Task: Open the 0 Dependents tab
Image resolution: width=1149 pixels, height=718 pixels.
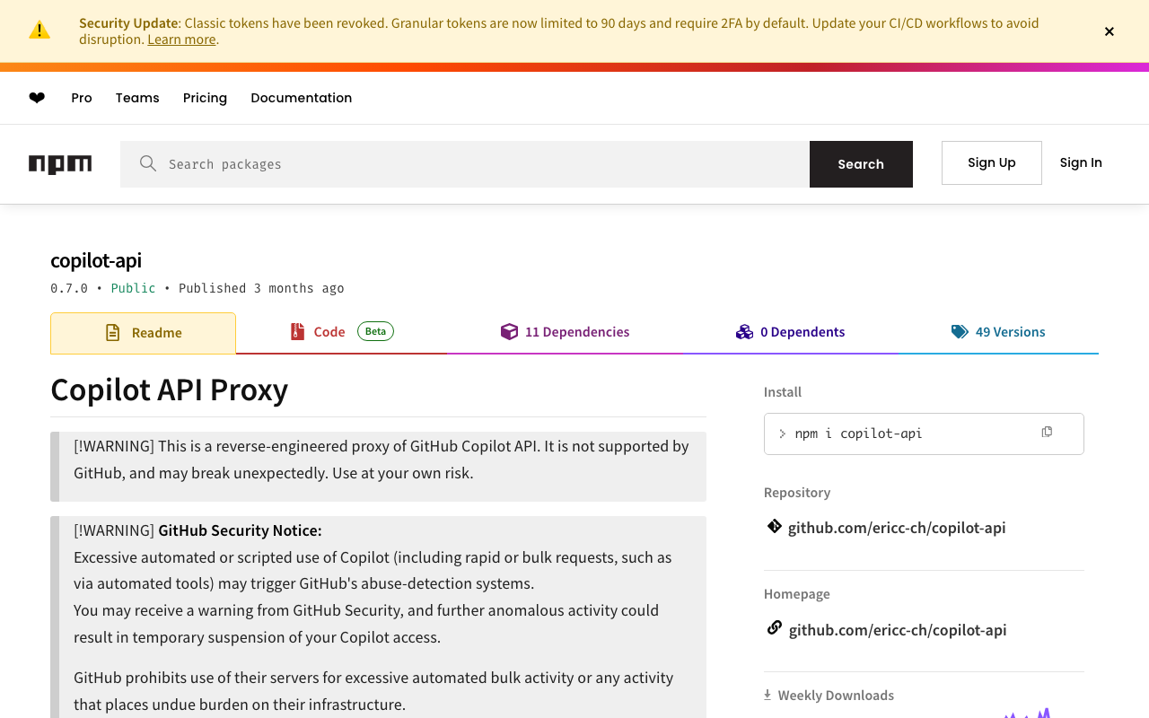Action: (x=791, y=332)
